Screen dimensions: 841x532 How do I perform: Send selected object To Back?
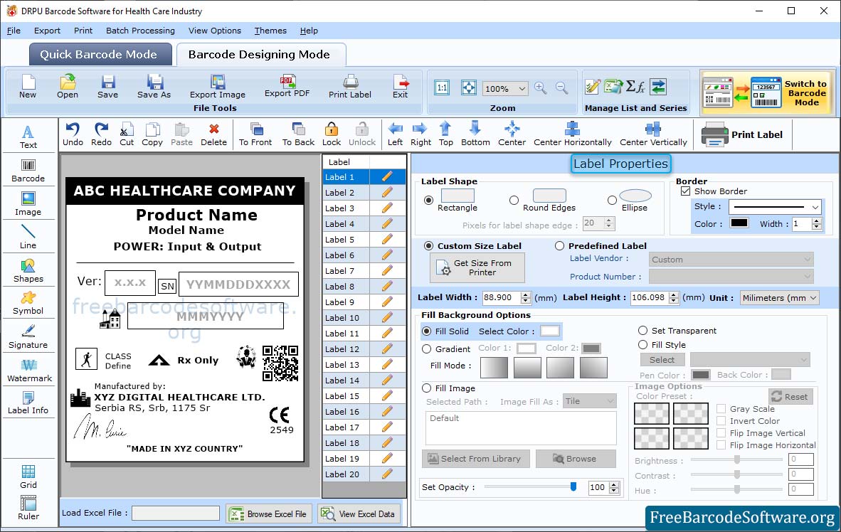(x=298, y=134)
